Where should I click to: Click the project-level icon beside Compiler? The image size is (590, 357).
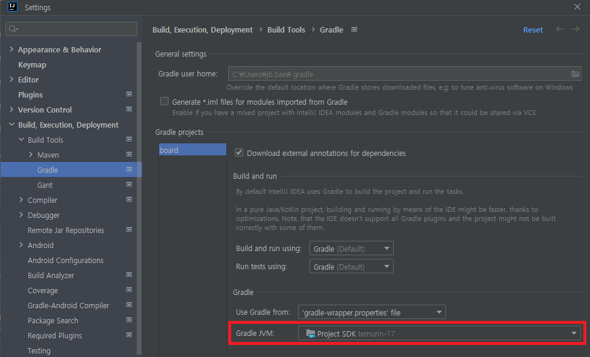(129, 199)
